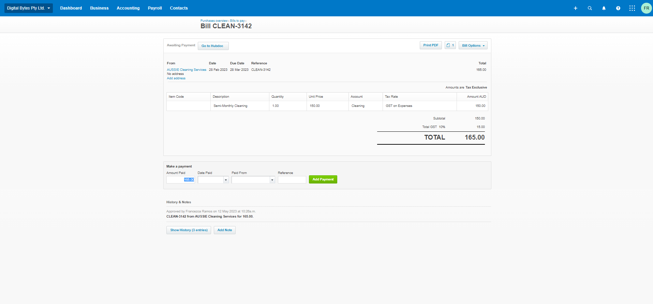Image resolution: width=653 pixels, height=304 pixels.
Task: Click the line item 150.00 Amount AUD cell
Action: pos(472,106)
